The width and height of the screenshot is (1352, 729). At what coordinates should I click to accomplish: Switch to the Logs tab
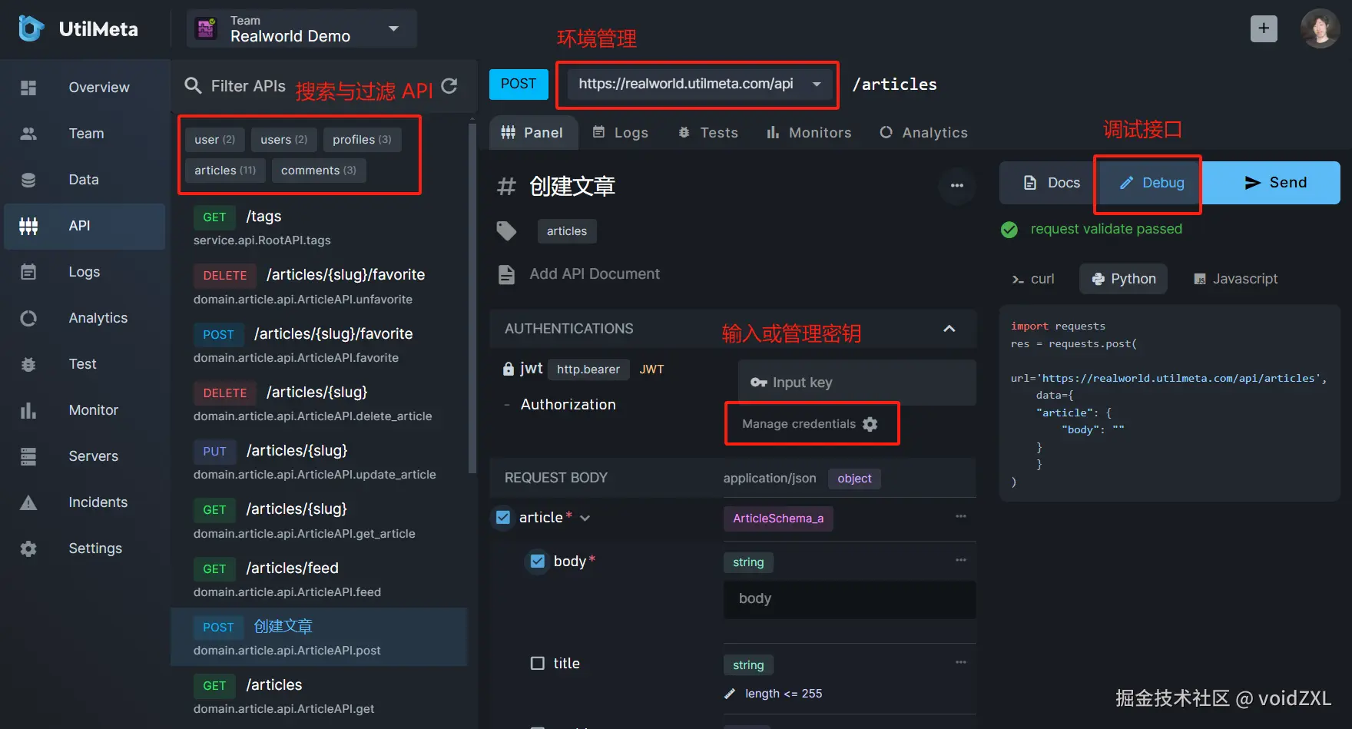pos(621,133)
